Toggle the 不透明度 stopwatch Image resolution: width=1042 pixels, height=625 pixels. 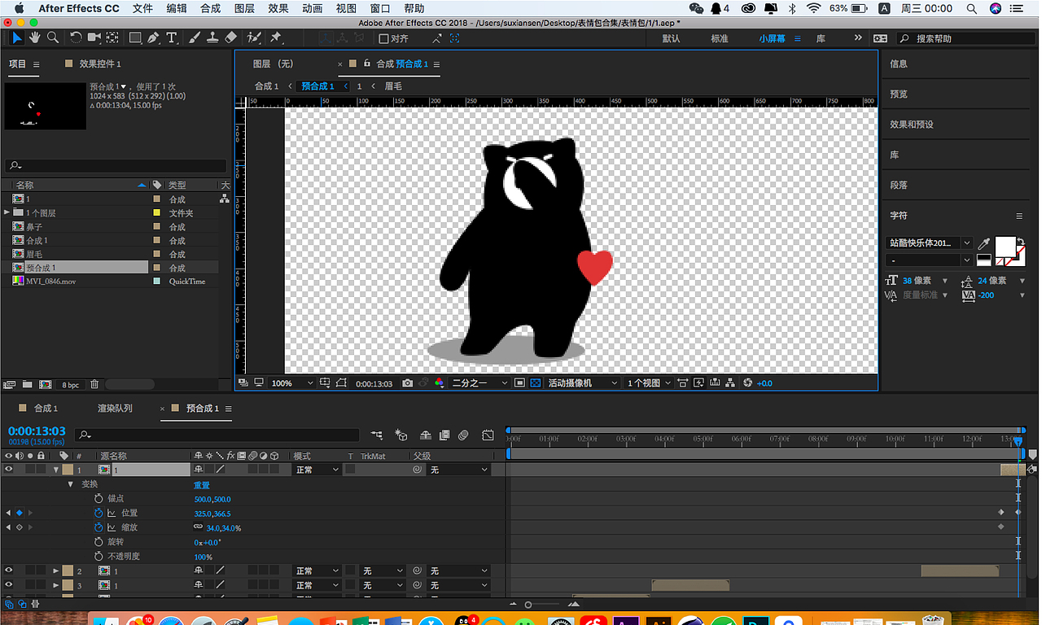coord(99,557)
